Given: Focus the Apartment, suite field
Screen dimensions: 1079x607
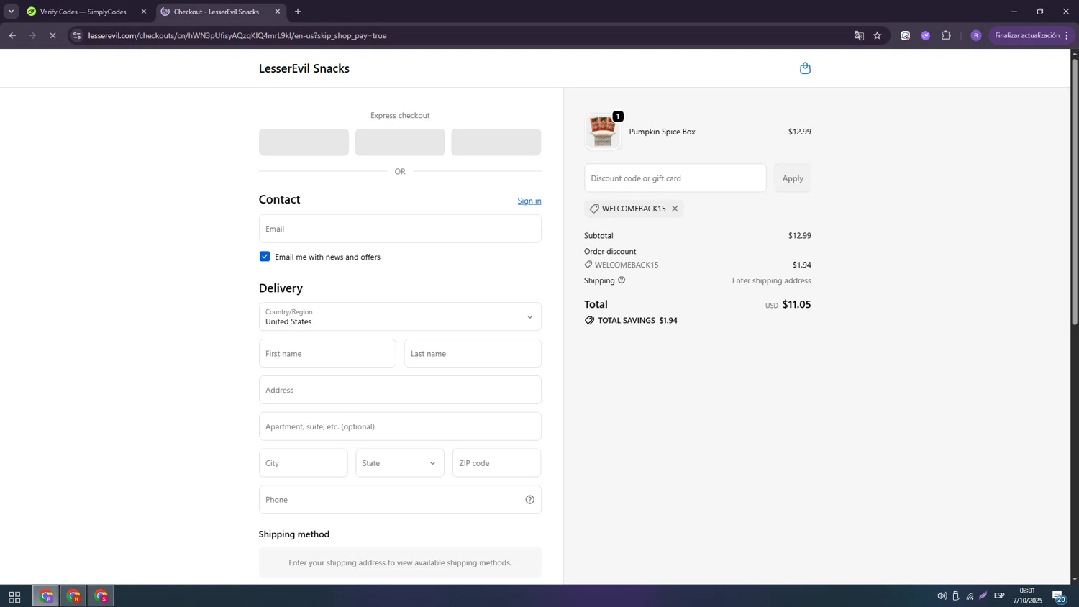Looking at the screenshot, I should (400, 426).
